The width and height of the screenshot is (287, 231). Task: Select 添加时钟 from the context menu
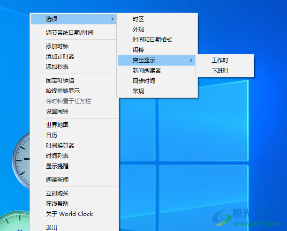[74, 46]
